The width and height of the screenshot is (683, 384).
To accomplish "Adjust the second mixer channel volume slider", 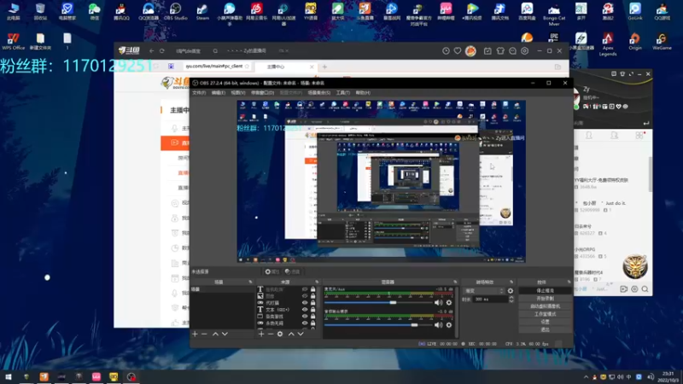I will point(378,325).
